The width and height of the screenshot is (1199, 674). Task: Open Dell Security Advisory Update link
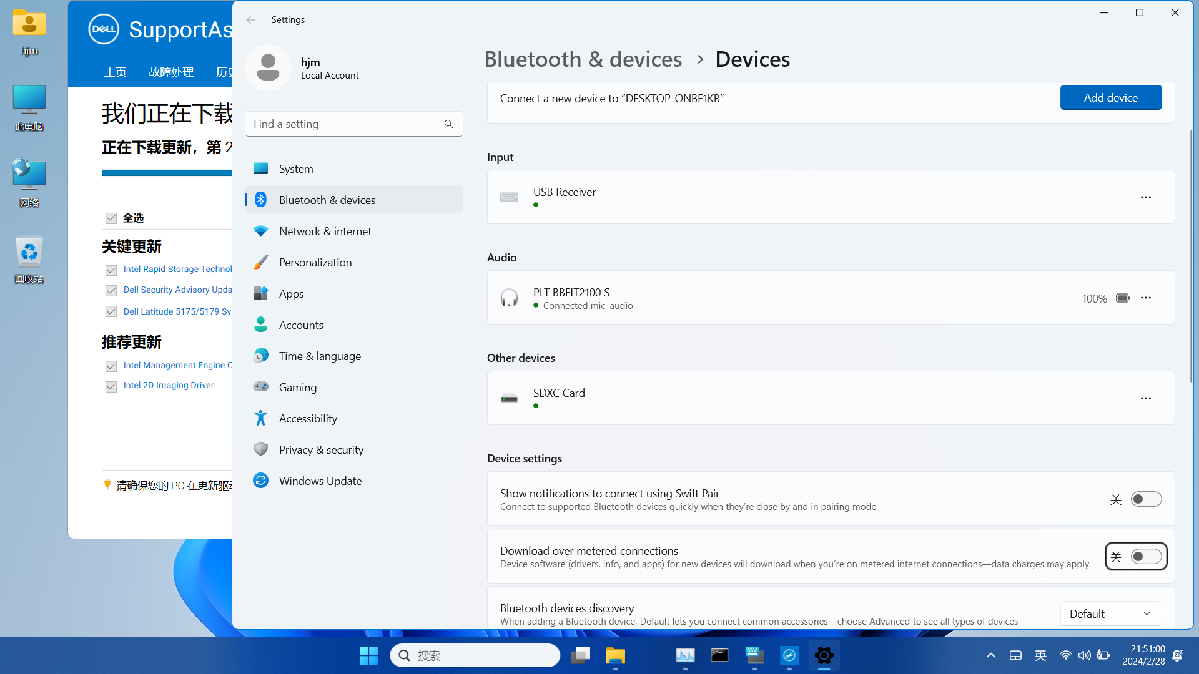click(177, 290)
